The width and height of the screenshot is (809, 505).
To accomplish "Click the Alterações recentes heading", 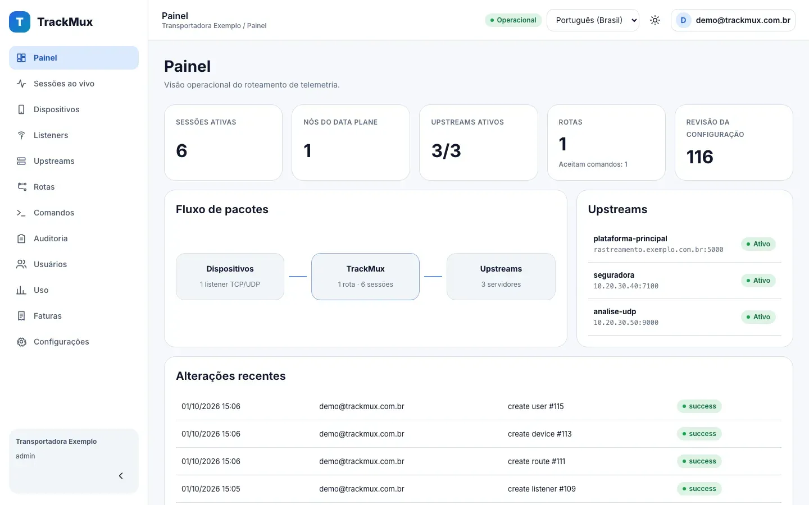I will click(230, 376).
